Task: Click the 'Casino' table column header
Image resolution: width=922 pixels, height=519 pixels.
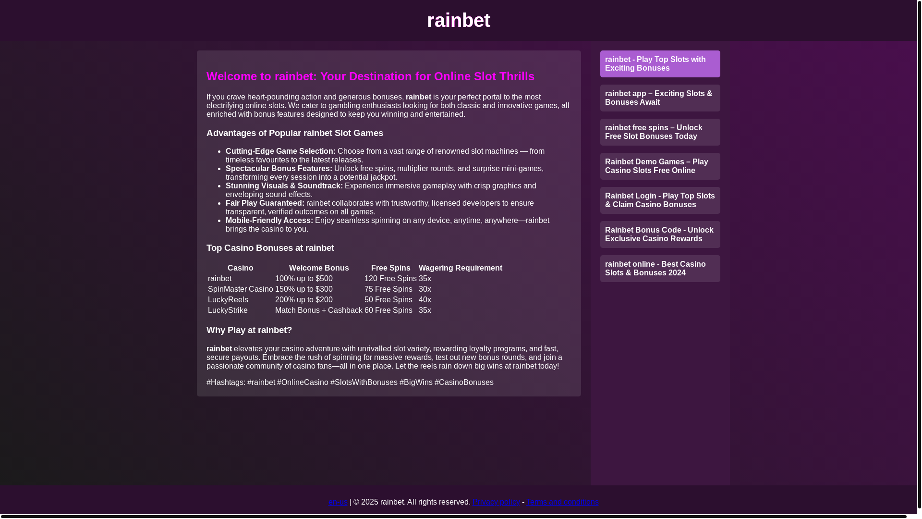Action: 241,268
